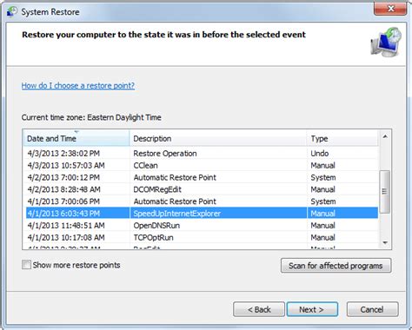Screen dimensions: 412x330
Task: Click the Restore Operation description
Action: click(165, 154)
